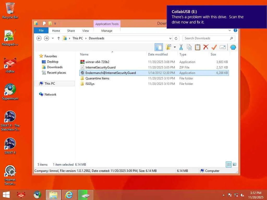Open the View ribbon tab

point(86,31)
